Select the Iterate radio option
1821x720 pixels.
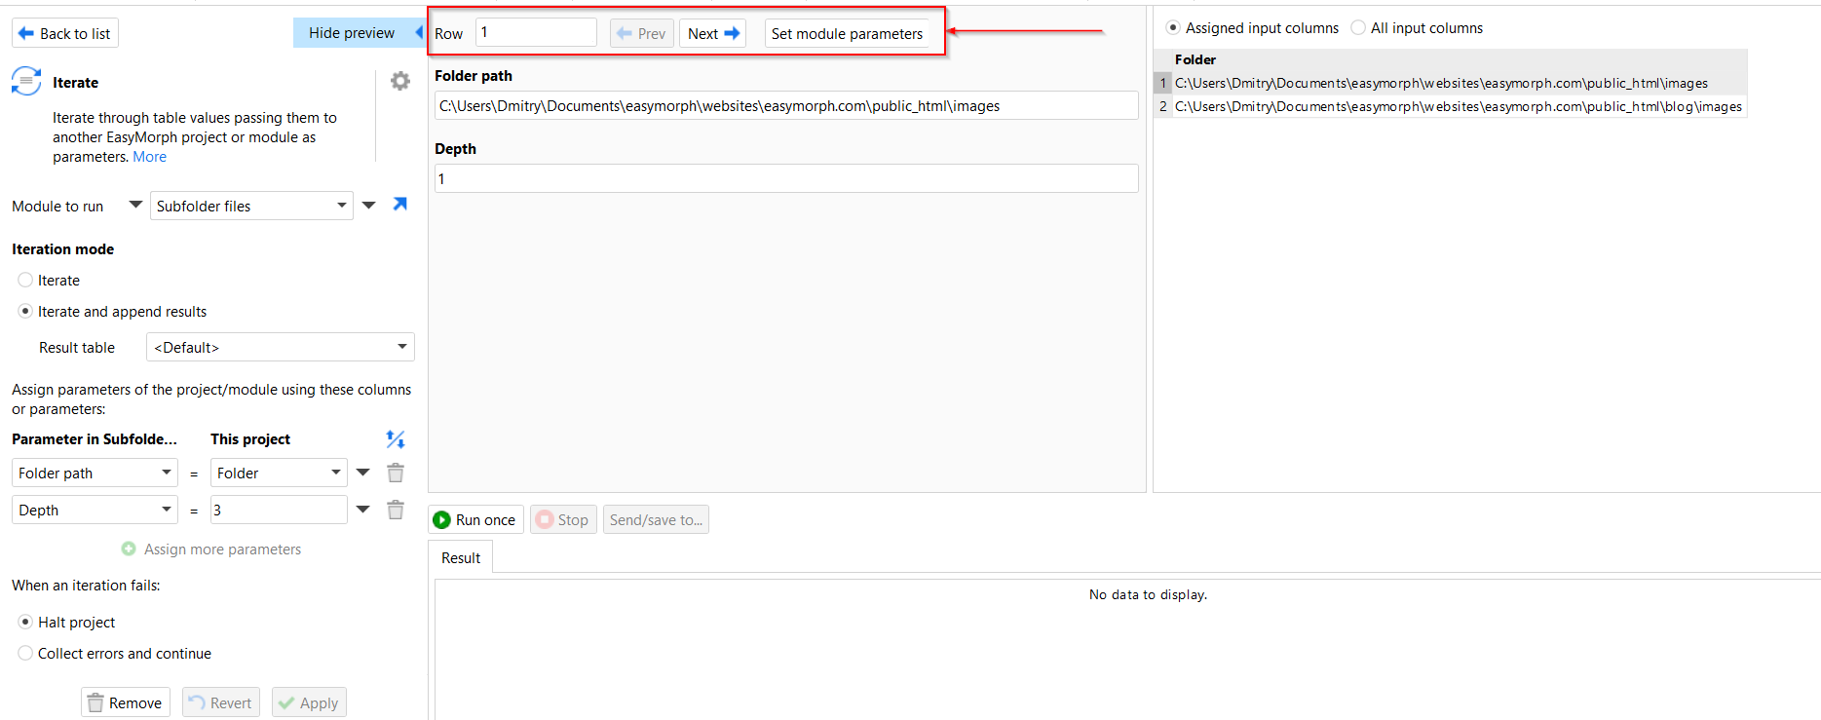tap(26, 281)
